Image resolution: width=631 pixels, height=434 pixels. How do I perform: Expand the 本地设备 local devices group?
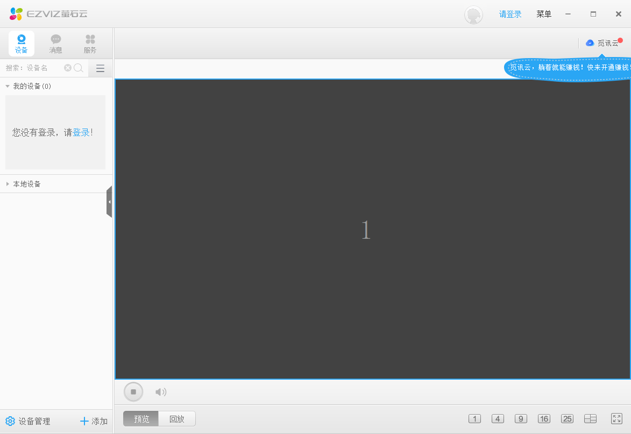point(8,184)
